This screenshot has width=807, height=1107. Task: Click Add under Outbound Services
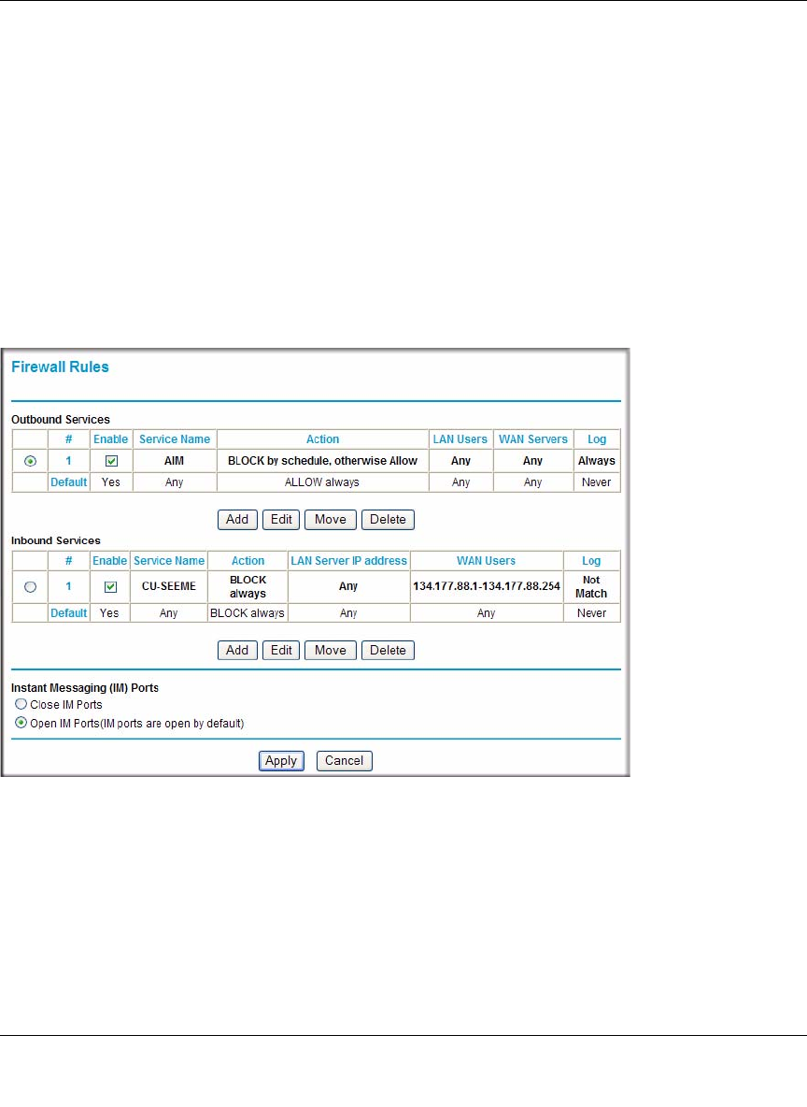click(x=237, y=520)
